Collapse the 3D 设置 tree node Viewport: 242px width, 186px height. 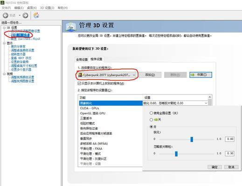point(4,28)
